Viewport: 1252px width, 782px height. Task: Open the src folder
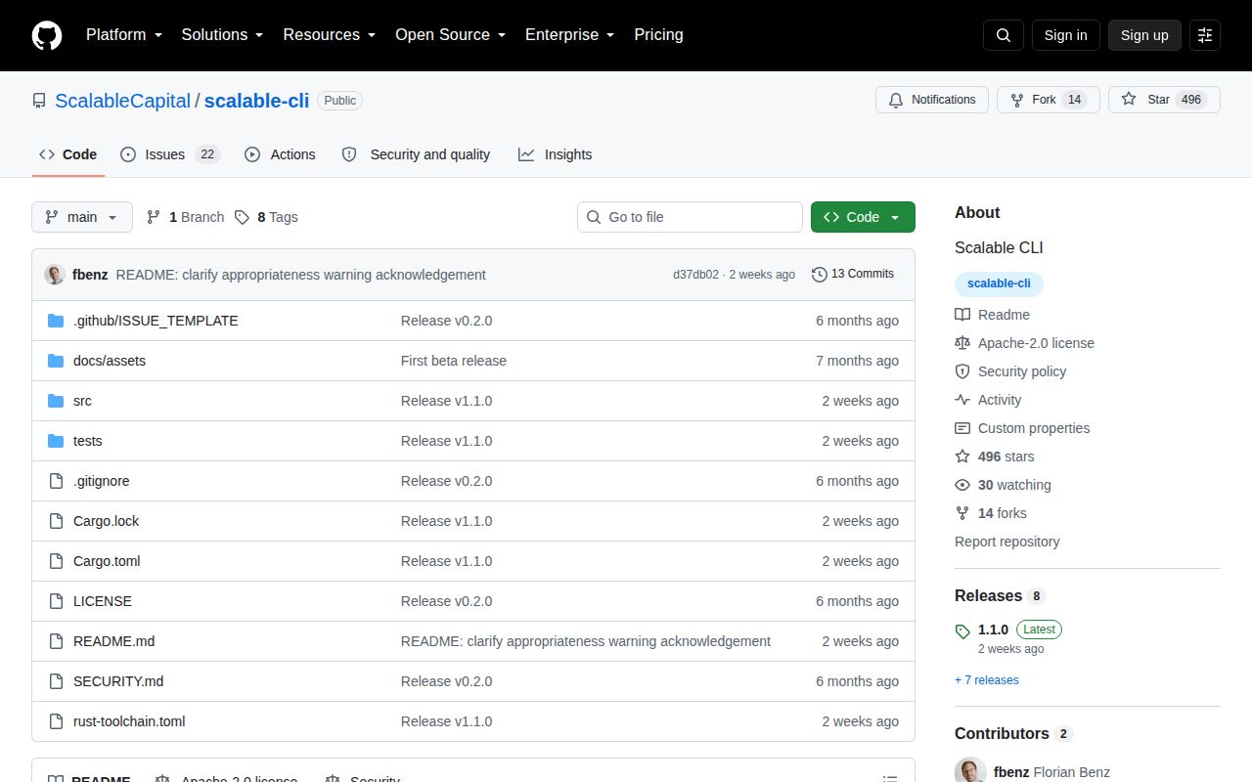click(82, 401)
